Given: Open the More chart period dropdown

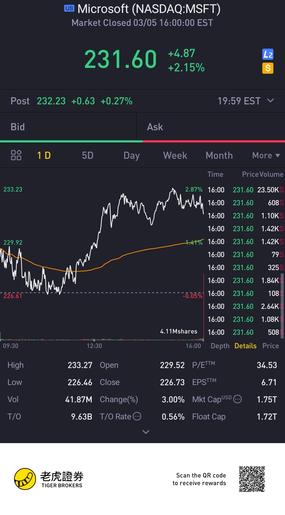Looking at the screenshot, I should point(266,155).
